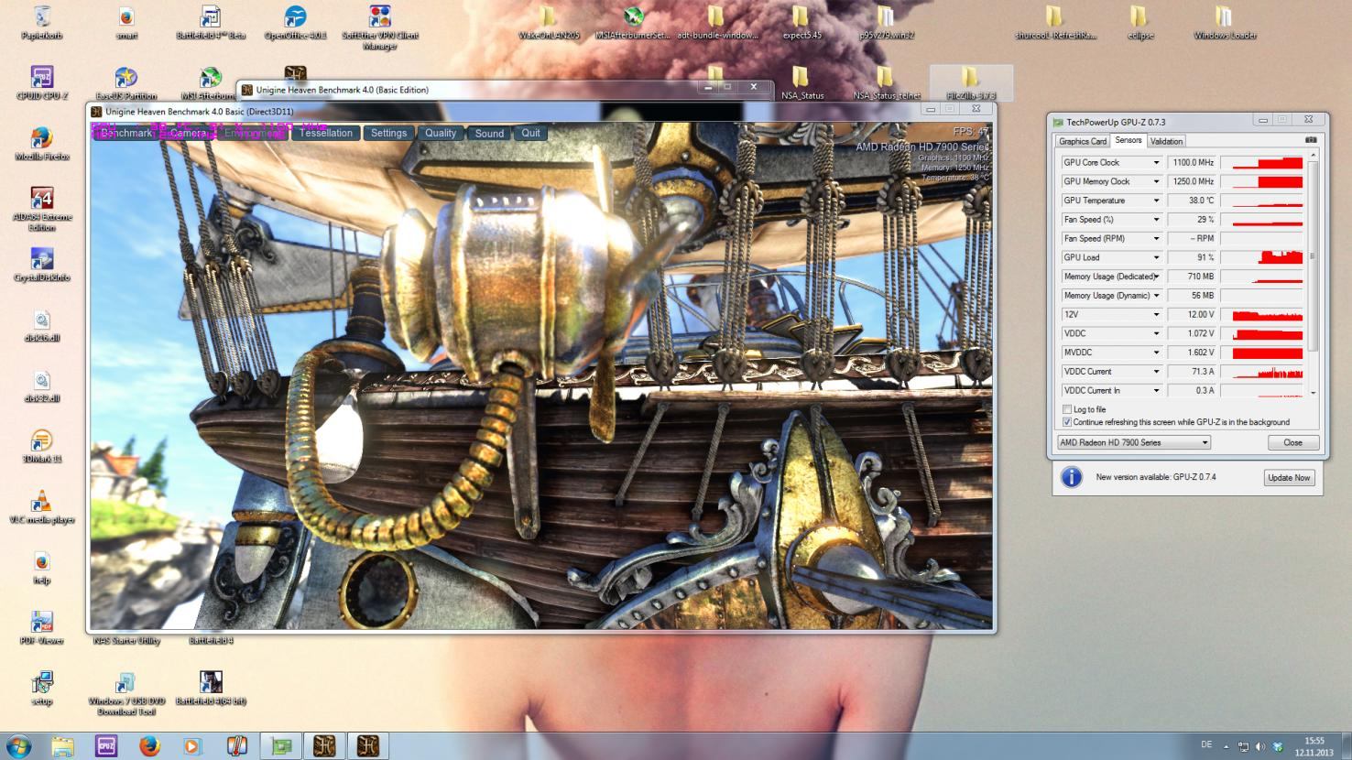Launch Mozilla Firefox desktop shortcut
1352x760 pixels.
point(42,143)
